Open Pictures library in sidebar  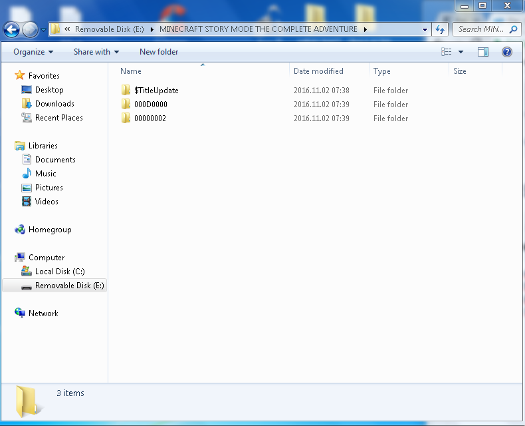point(49,188)
